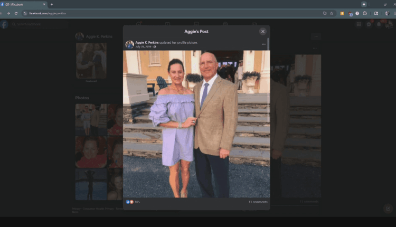View the like and love reaction icons
The height and width of the screenshot is (227, 396).
(x=129, y=202)
